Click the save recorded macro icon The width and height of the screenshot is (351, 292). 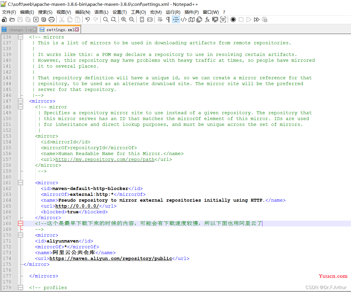265,20
